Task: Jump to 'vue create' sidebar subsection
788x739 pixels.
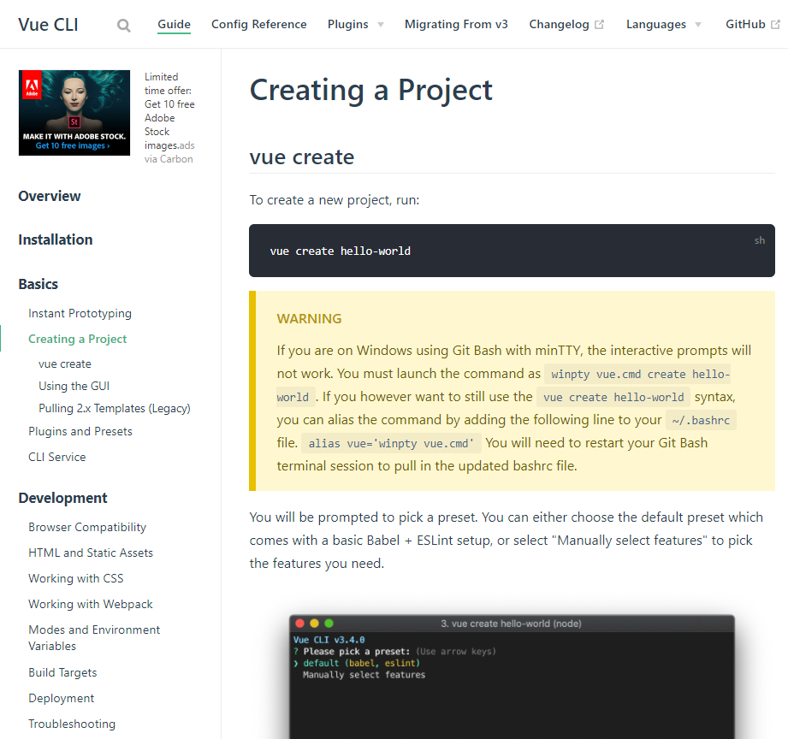Action: tap(65, 364)
